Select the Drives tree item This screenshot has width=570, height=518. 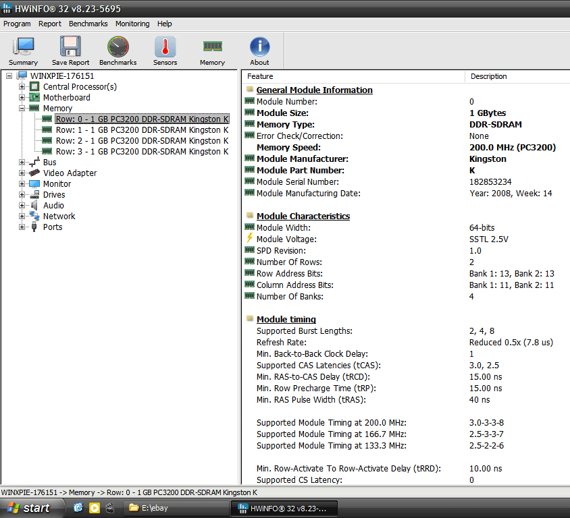(54, 195)
